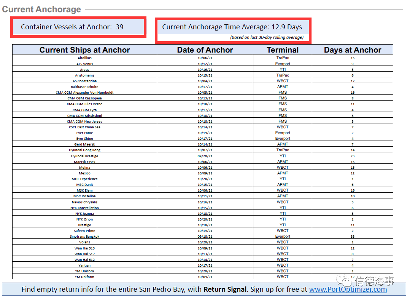
Task: Click the Wan Hai 513 ship name
Action: click(84, 248)
